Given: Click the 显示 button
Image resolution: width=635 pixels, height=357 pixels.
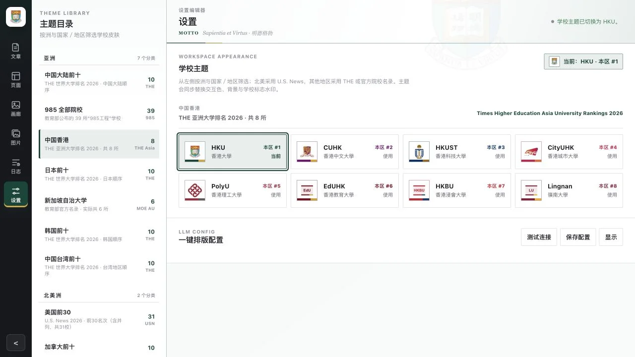Looking at the screenshot, I should coord(611,237).
